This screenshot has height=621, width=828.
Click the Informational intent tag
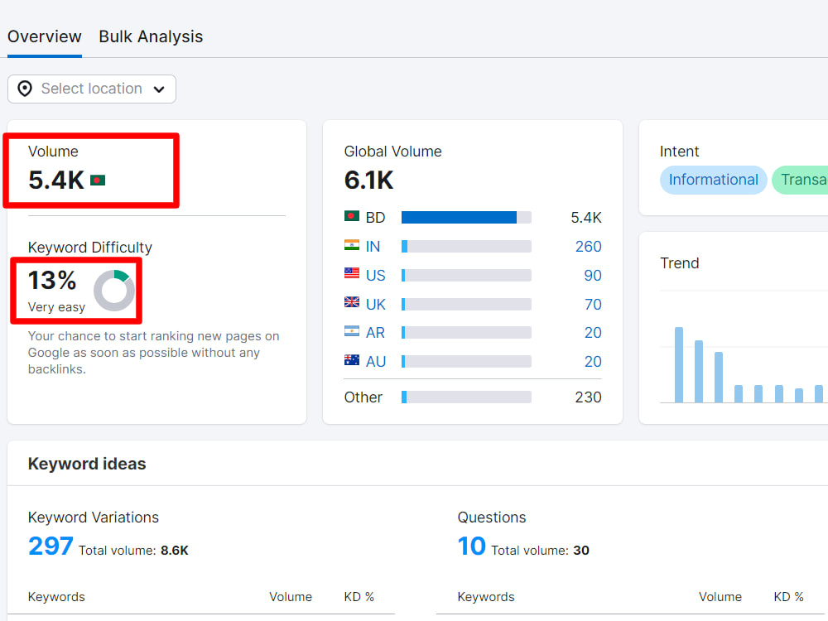[713, 180]
